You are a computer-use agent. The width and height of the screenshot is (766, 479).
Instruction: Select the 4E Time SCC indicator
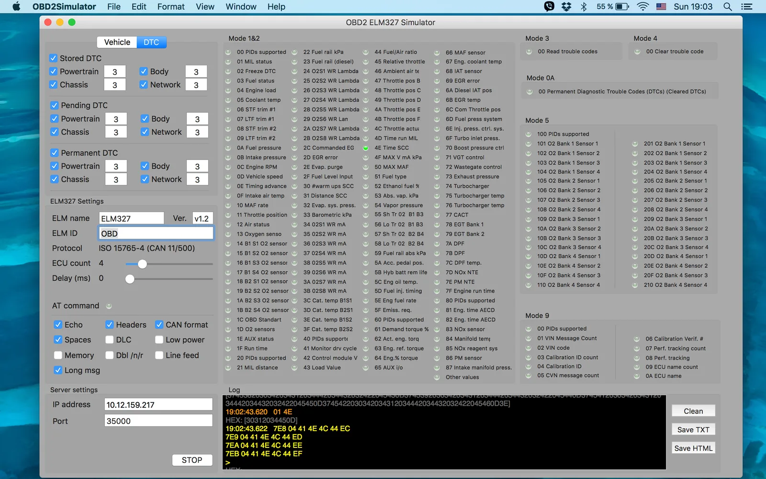point(366,148)
